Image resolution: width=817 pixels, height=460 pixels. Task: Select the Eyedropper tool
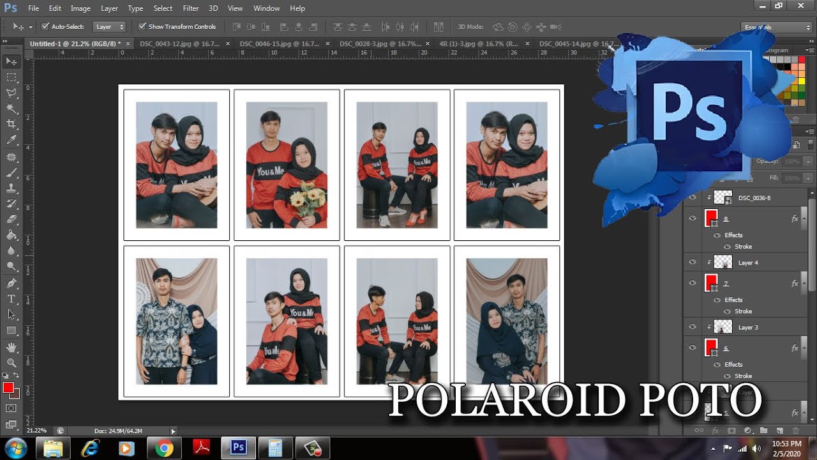[11, 141]
